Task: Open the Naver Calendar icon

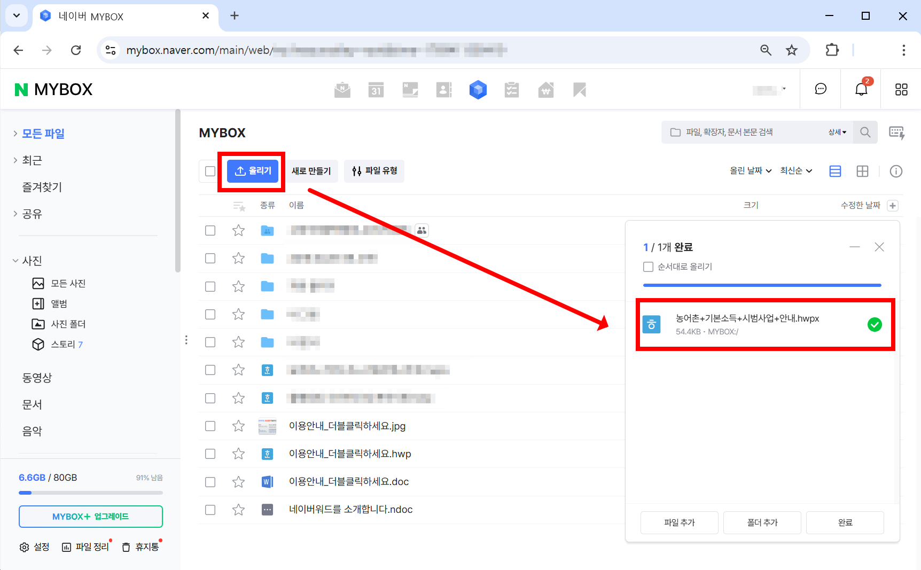Action: pos(376,89)
